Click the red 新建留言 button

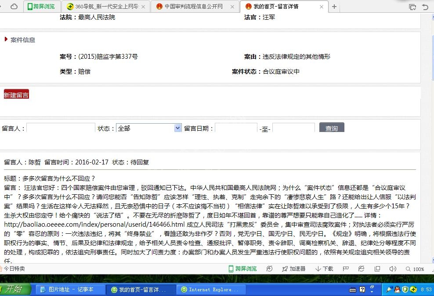tap(16, 94)
